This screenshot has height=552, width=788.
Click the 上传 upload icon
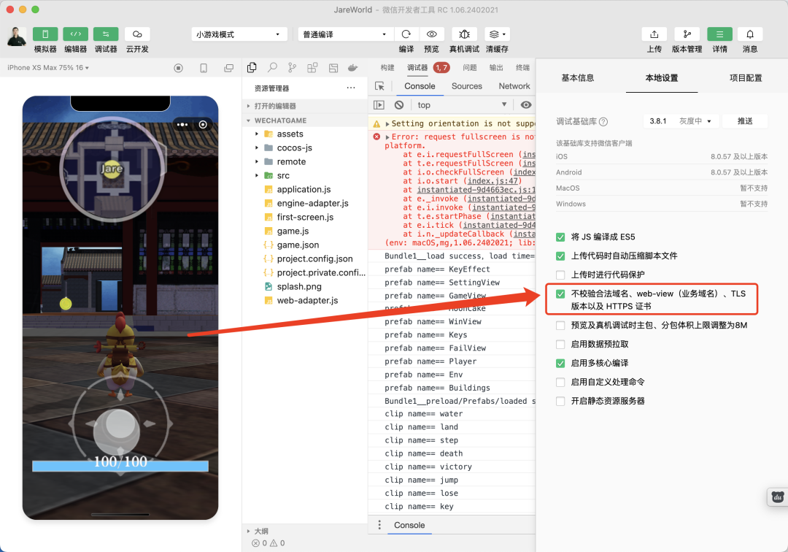tap(654, 34)
